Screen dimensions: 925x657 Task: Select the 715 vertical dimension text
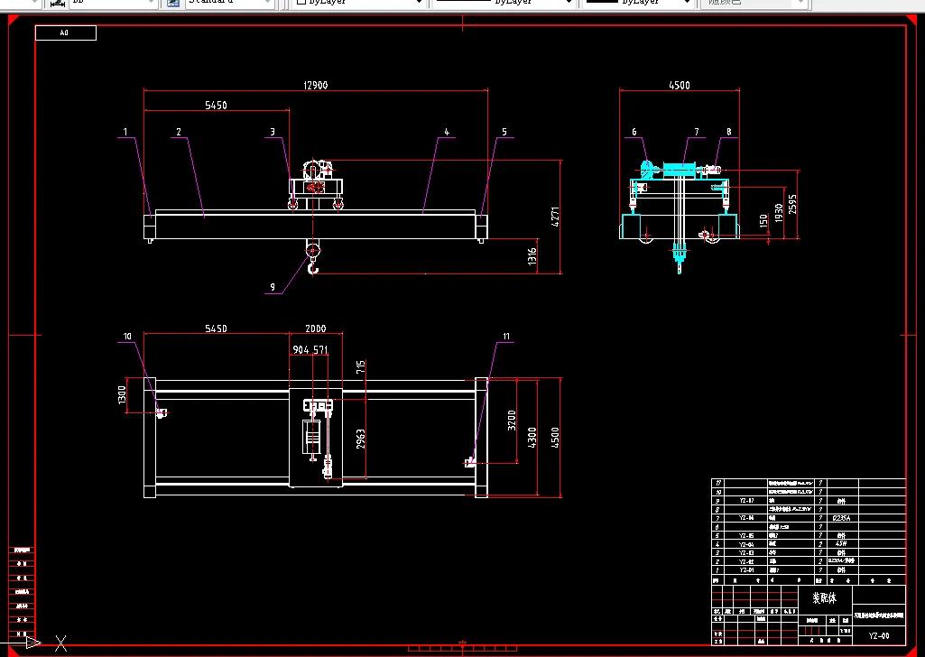pos(360,366)
